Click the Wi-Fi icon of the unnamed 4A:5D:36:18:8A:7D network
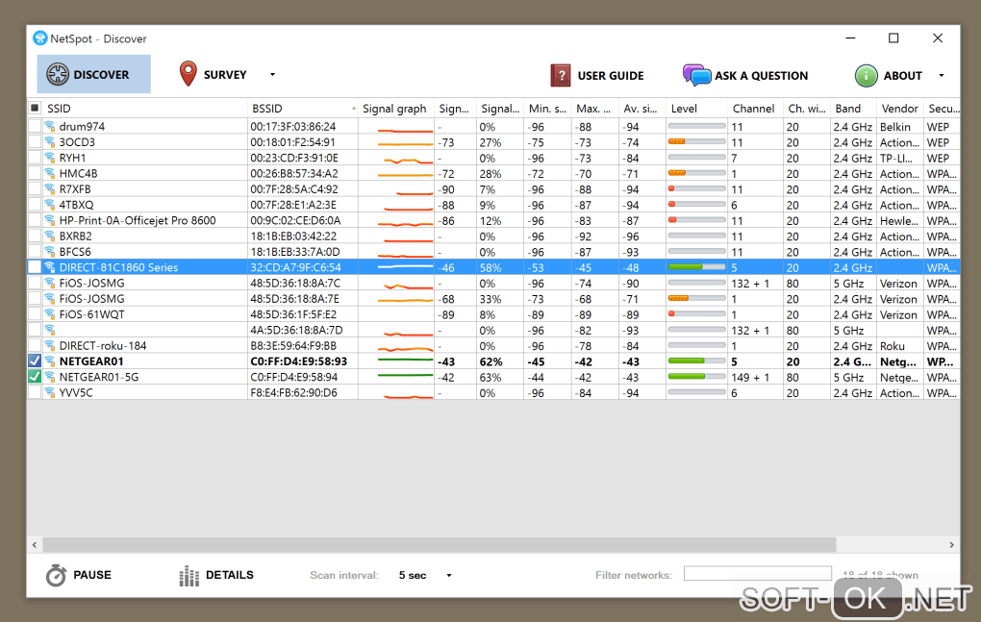Screen dimensions: 981x622 tap(50, 330)
